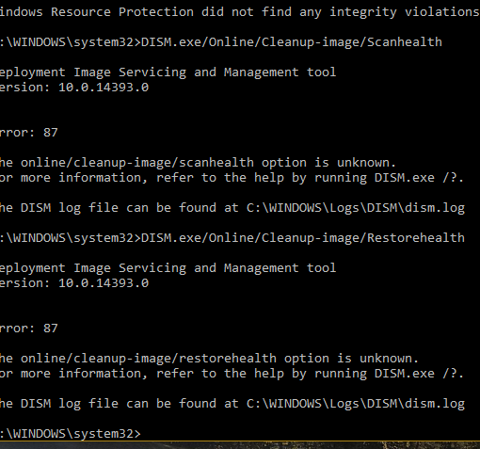Click the system32 prompt before the Restorehealth command
Viewport: 480px width, 449px height.
(x=71, y=238)
